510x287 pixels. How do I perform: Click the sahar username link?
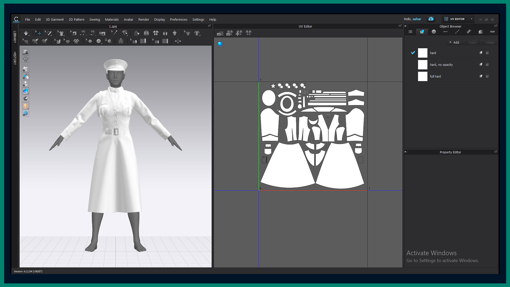tap(417, 19)
